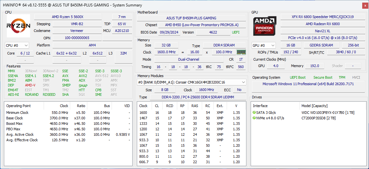
Task: Select the PBO Max row
Action: [x=68, y=129]
